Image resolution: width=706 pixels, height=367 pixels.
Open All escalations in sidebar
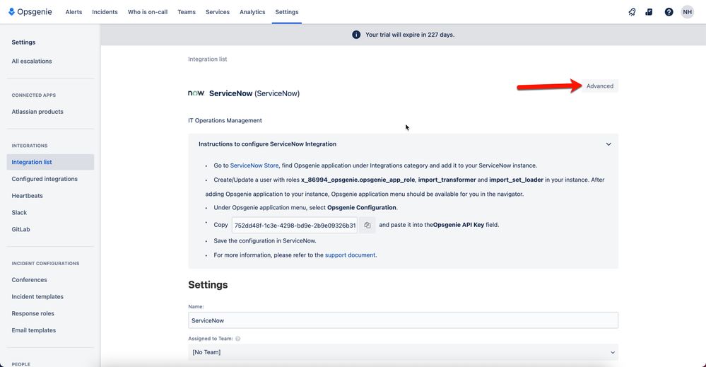click(32, 62)
